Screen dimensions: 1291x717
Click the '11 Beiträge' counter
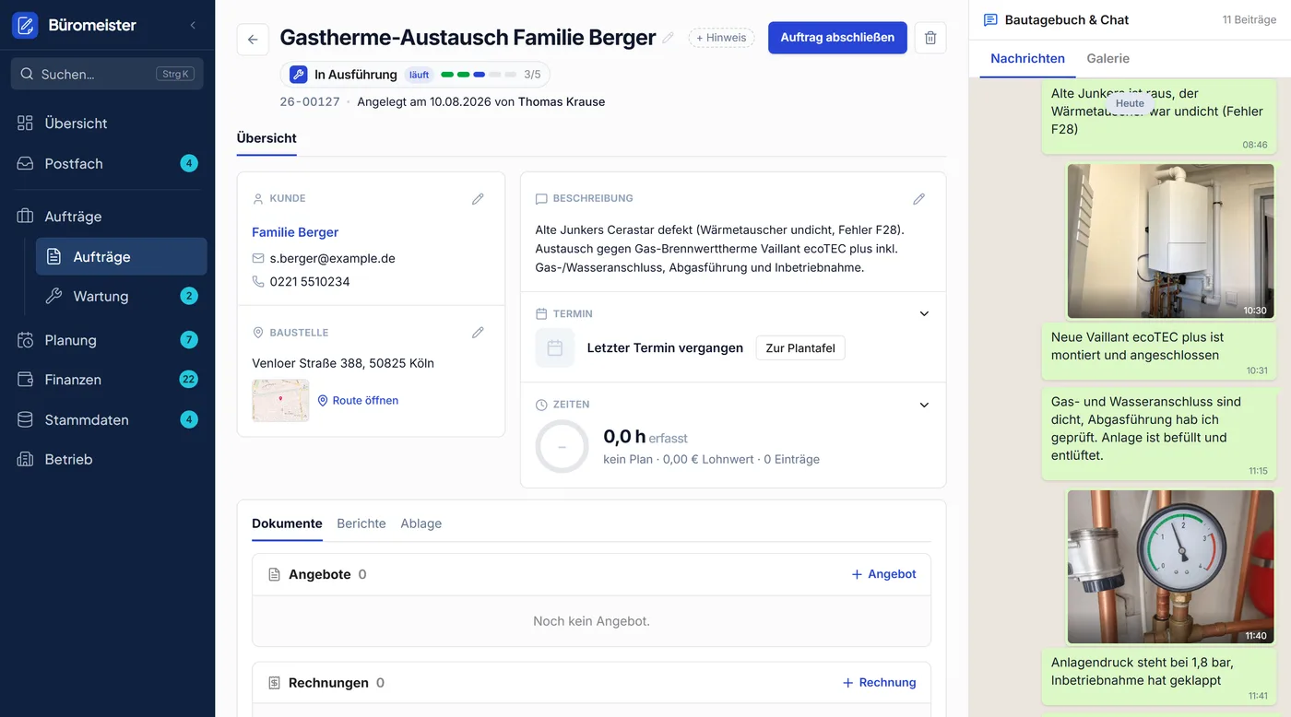click(1249, 19)
